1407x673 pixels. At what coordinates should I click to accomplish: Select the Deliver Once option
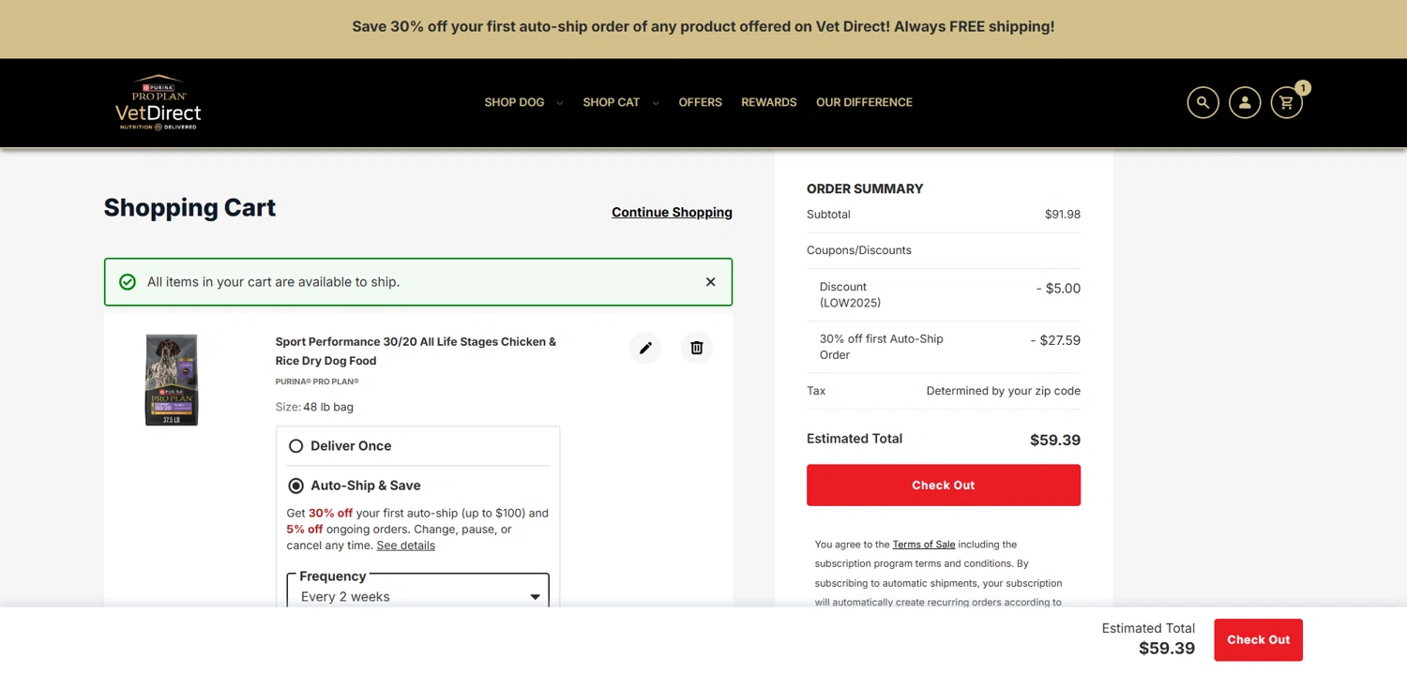coord(295,446)
